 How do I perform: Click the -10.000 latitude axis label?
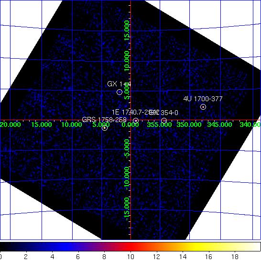click(x=127, y=178)
